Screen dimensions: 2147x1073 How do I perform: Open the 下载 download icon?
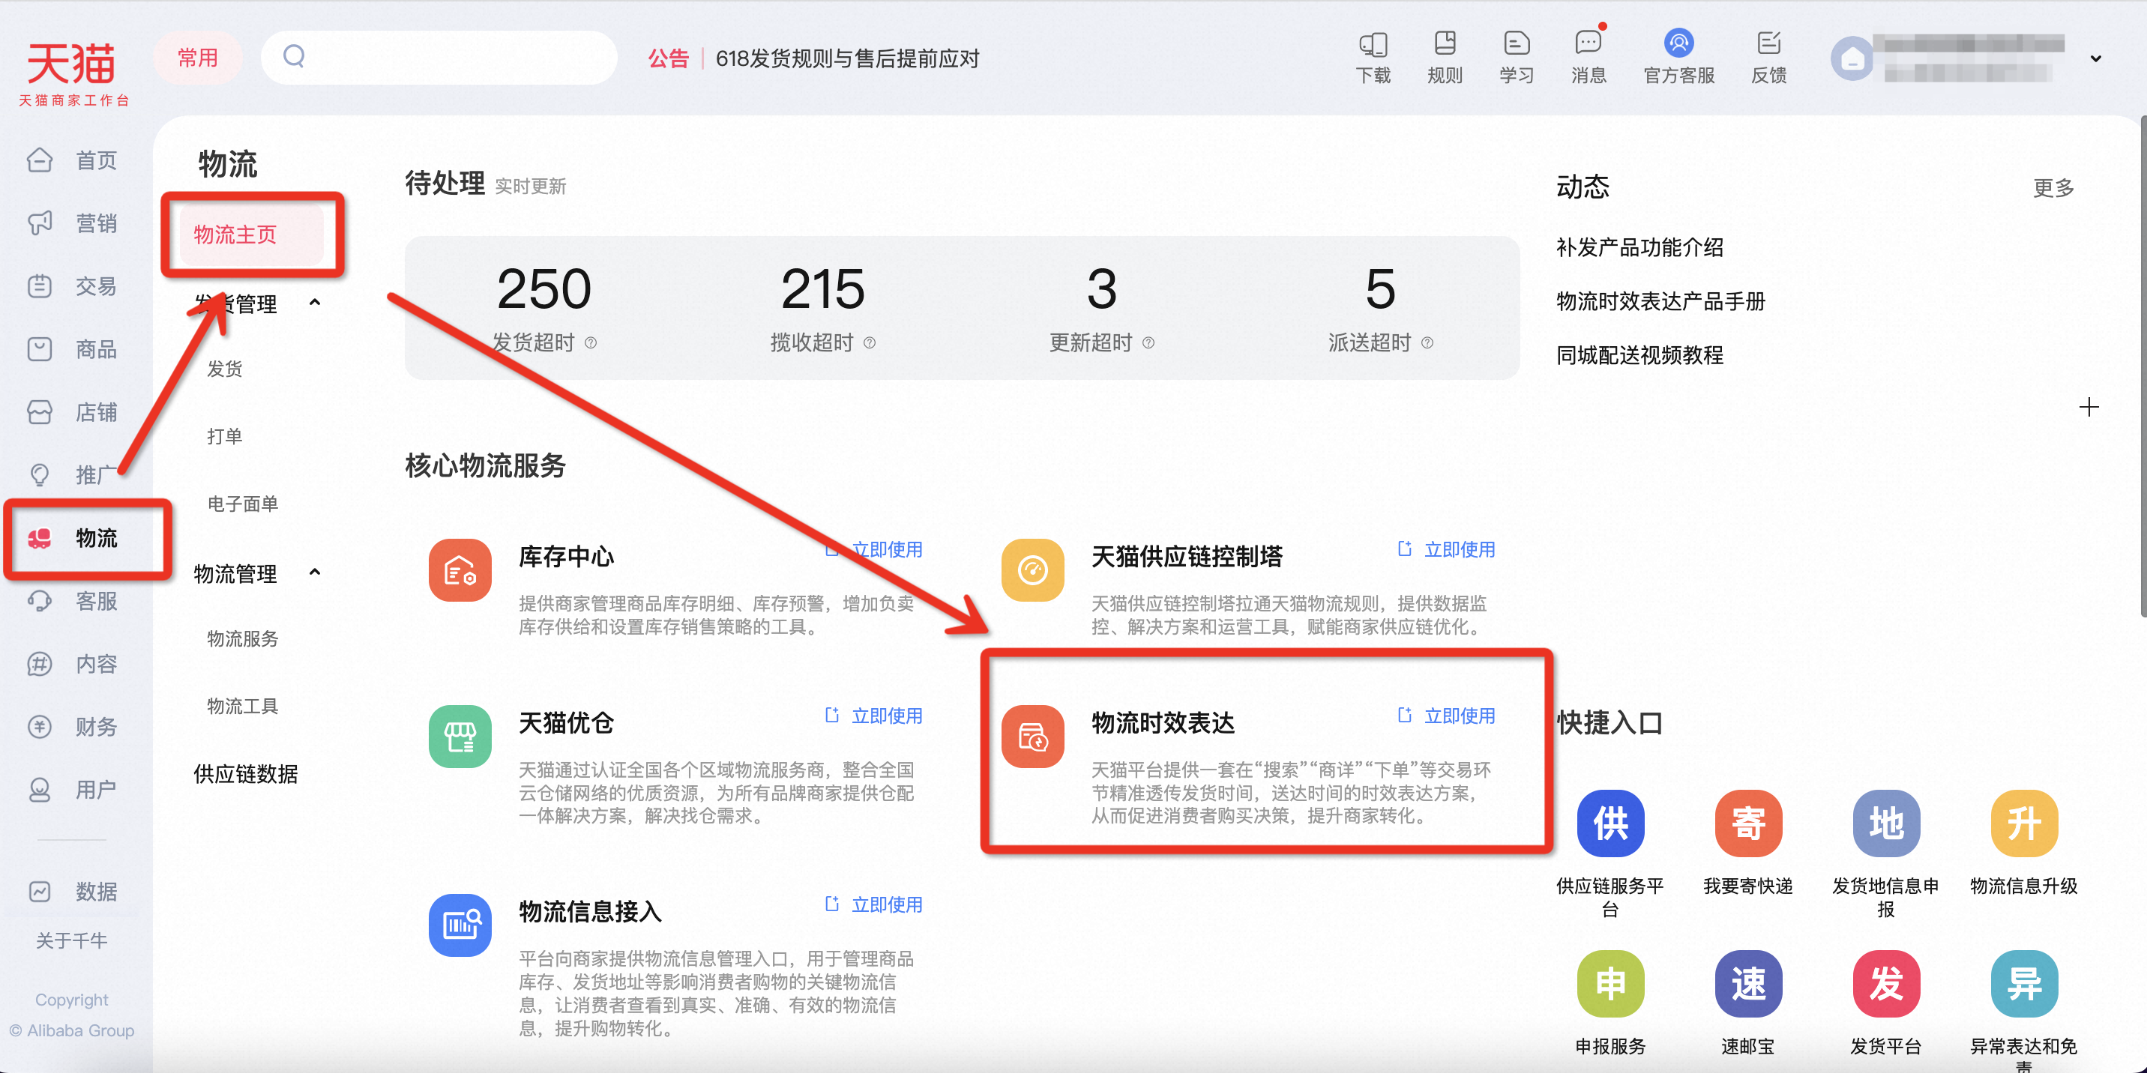1373,43
